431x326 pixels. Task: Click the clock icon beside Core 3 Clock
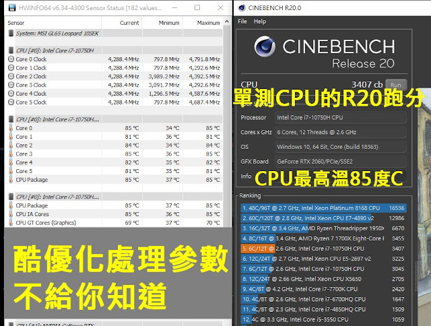(x=11, y=85)
